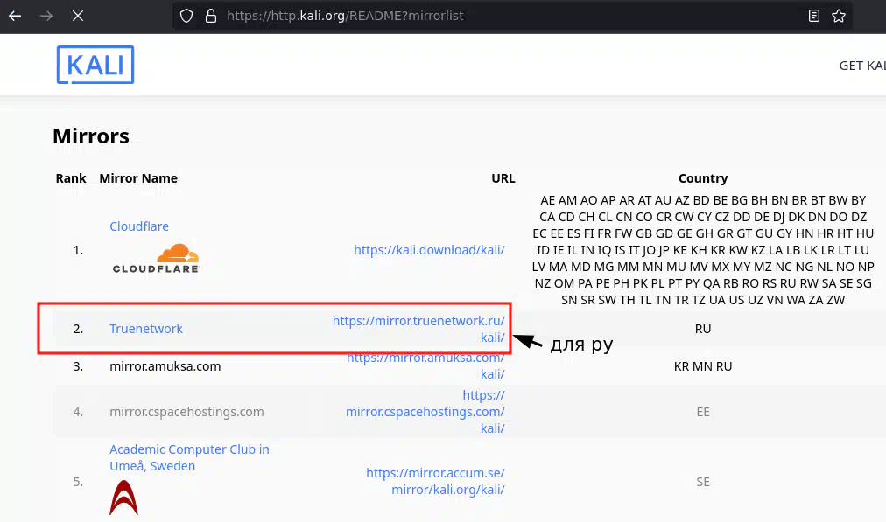
Task: Open Academic Computer Club in Umeå link
Action: tap(189, 457)
